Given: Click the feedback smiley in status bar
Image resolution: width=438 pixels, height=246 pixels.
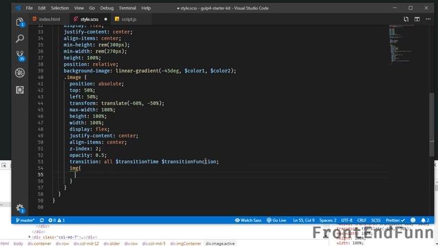Looking at the screenshot, I should pos(413,220).
